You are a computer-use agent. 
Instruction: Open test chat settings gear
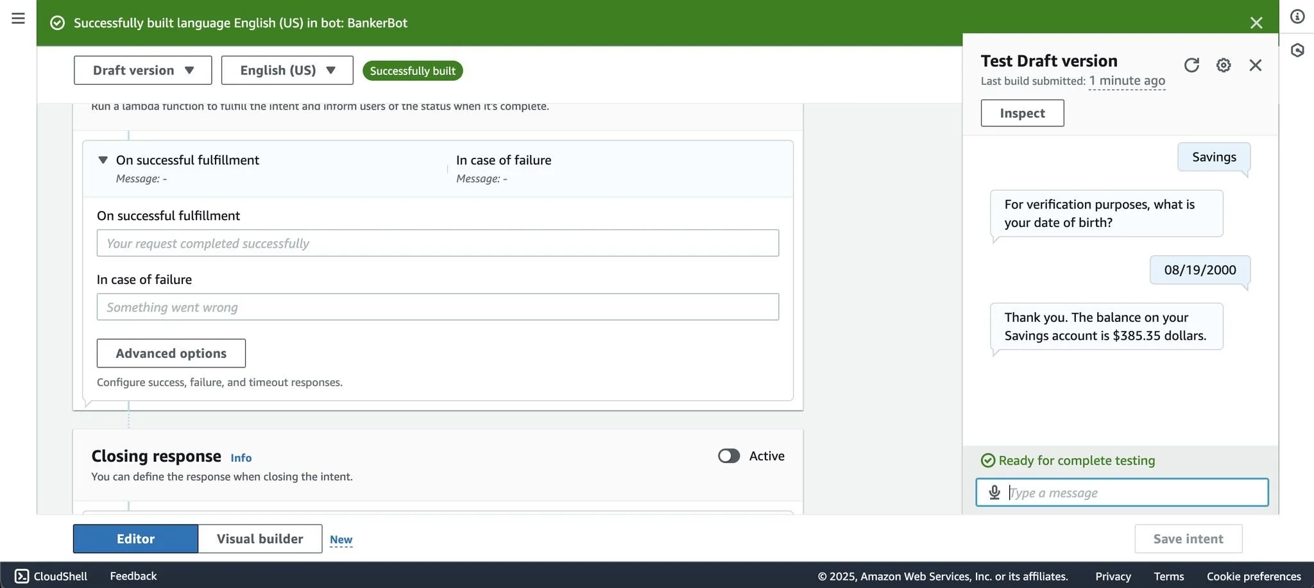1224,65
